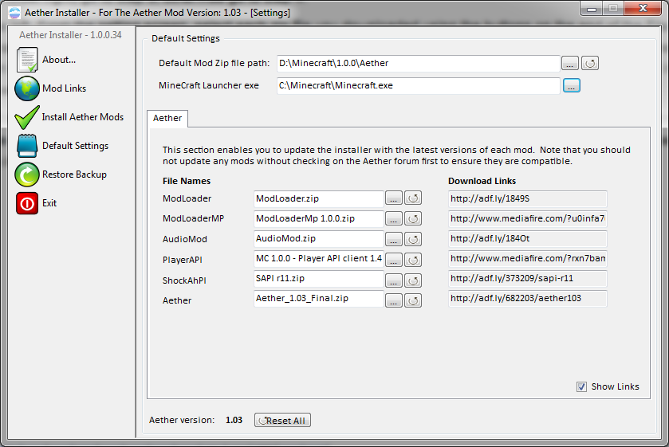Click the Aether version 1.03 value
This screenshot has height=447, width=669.
tap(234, 420)
